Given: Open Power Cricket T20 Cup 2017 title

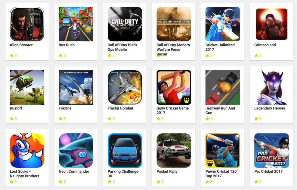Looking at the screenshot, I should coord(221,174).
